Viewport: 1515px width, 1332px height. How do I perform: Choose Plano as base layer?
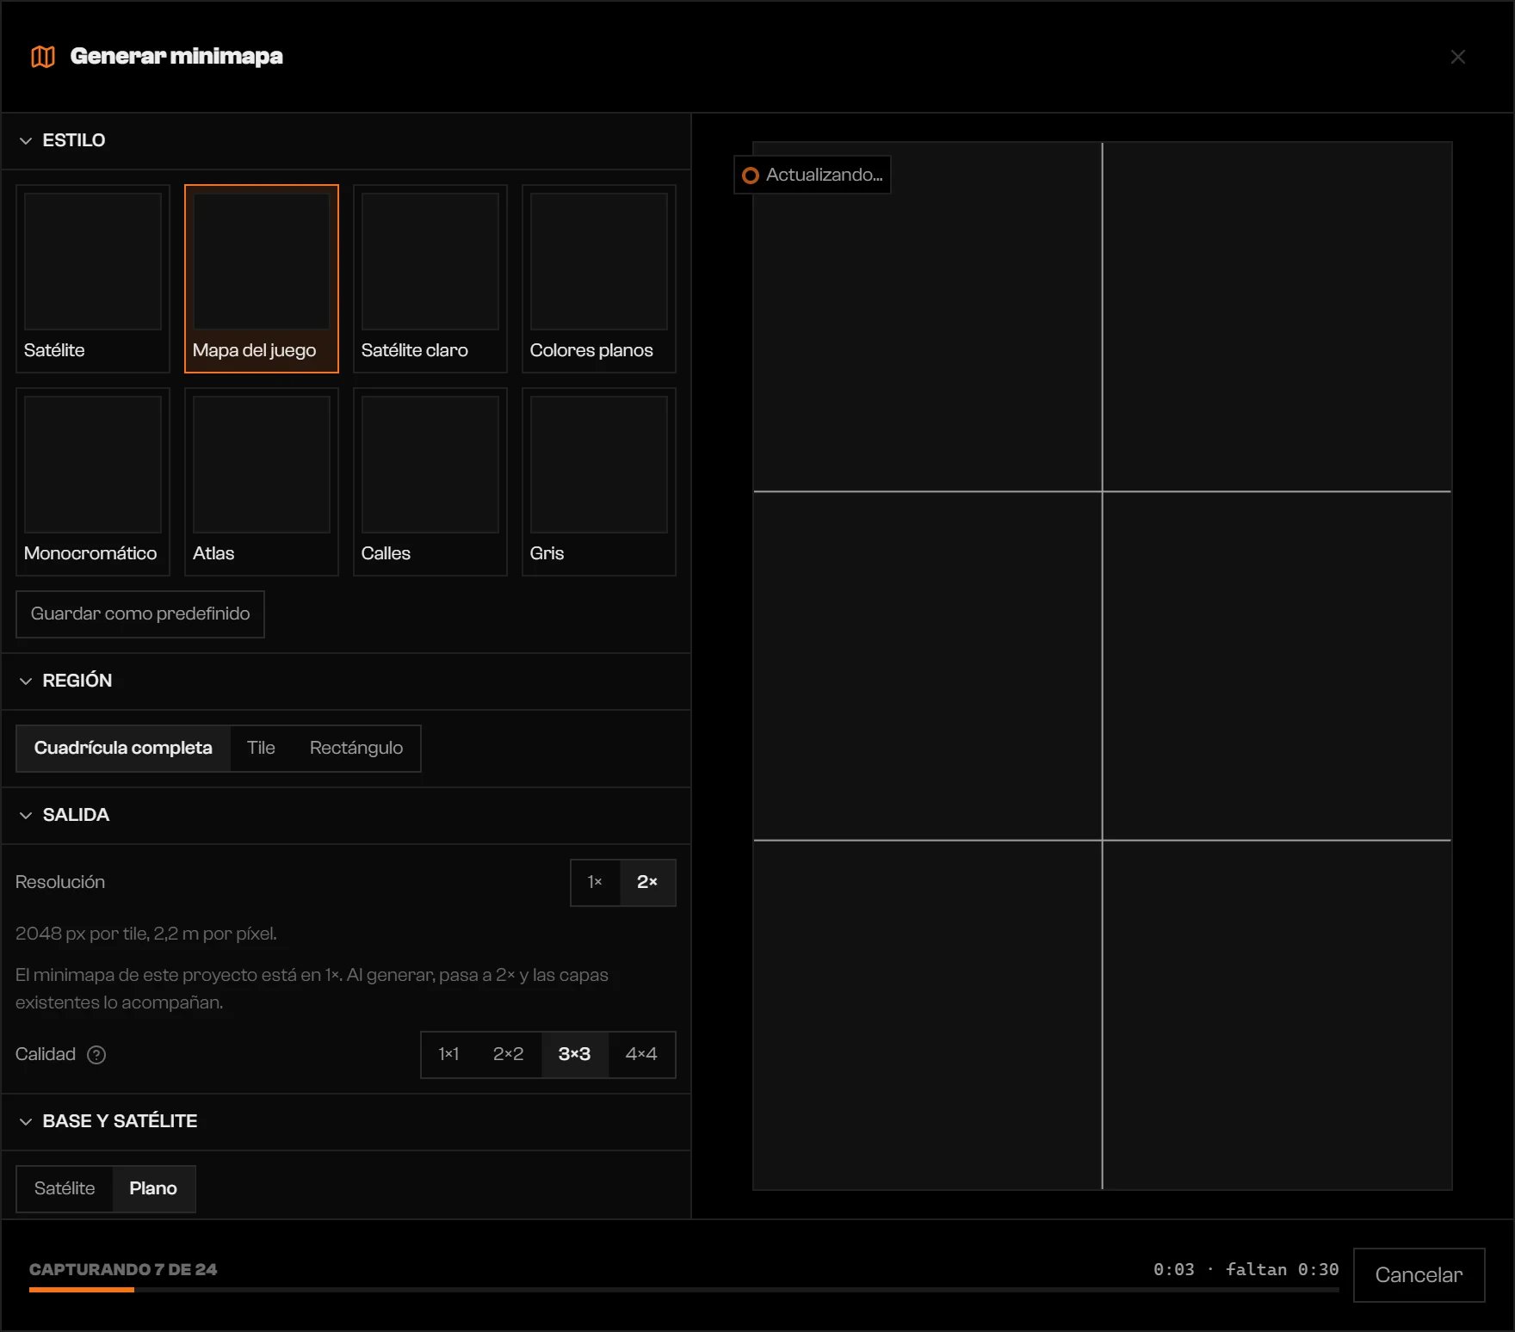[x=153, y=1189]
